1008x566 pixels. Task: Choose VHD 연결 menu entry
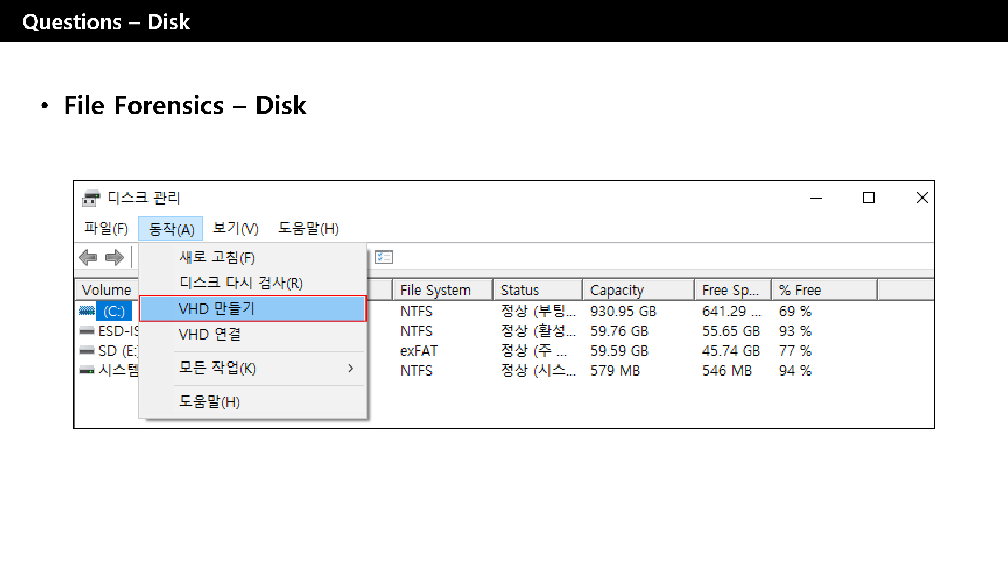(210, 334)
